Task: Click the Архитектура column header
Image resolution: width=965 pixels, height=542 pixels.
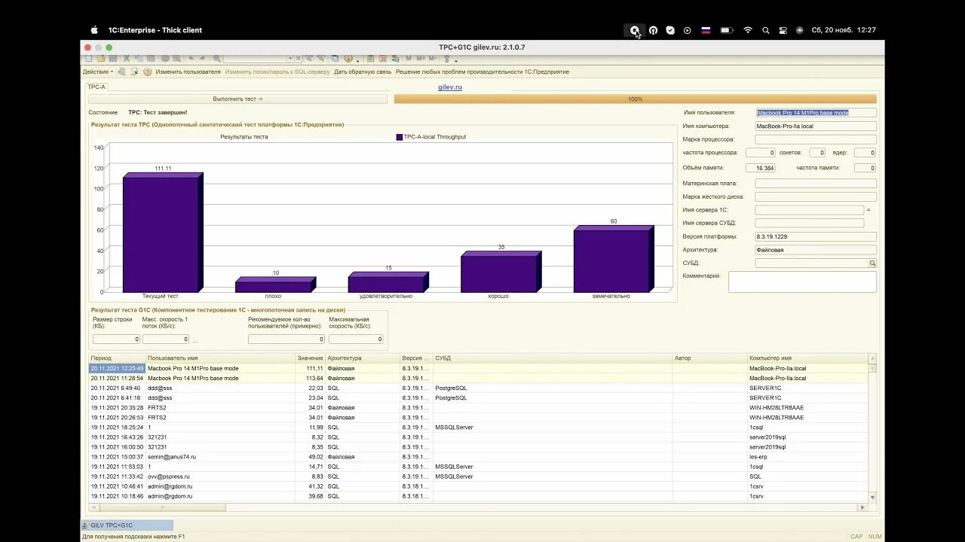Action: 362,358
